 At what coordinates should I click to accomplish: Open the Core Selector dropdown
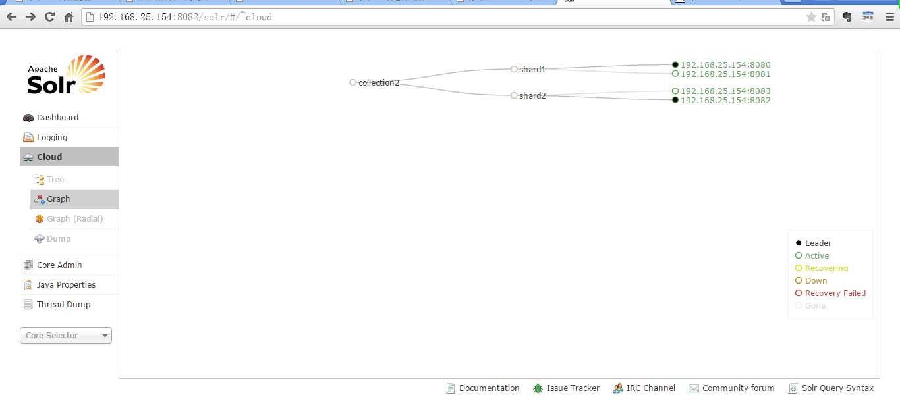(66, 336)
